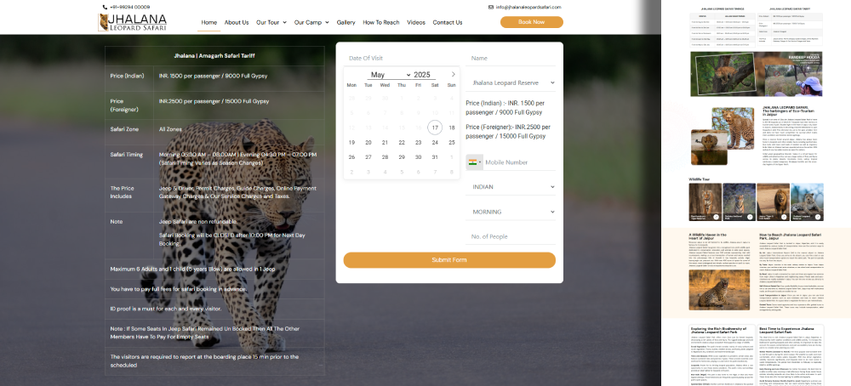The image size is (851, 386).
Task: Expand the Our Tour menu
Action: click(x=271, y=22)
